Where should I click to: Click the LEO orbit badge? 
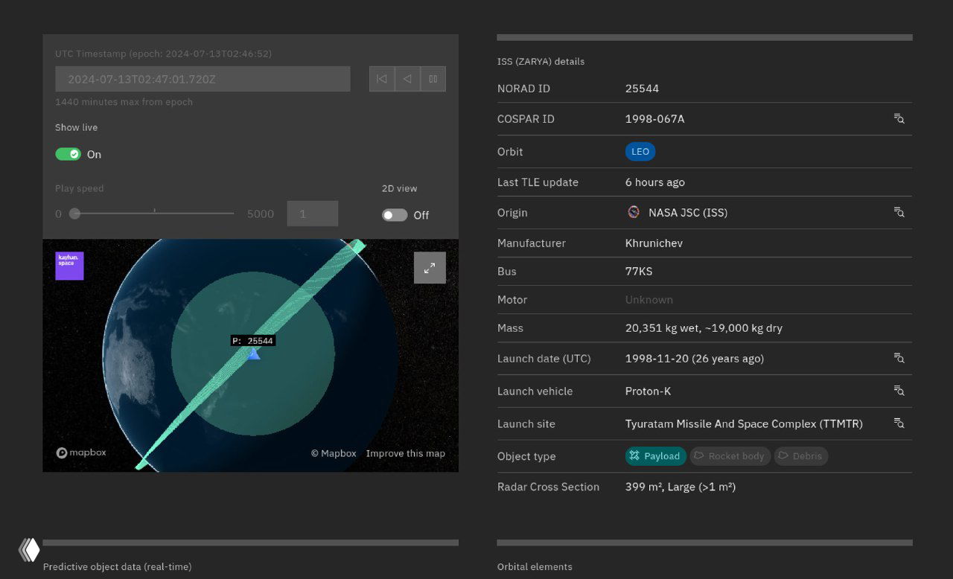(640, 152)
